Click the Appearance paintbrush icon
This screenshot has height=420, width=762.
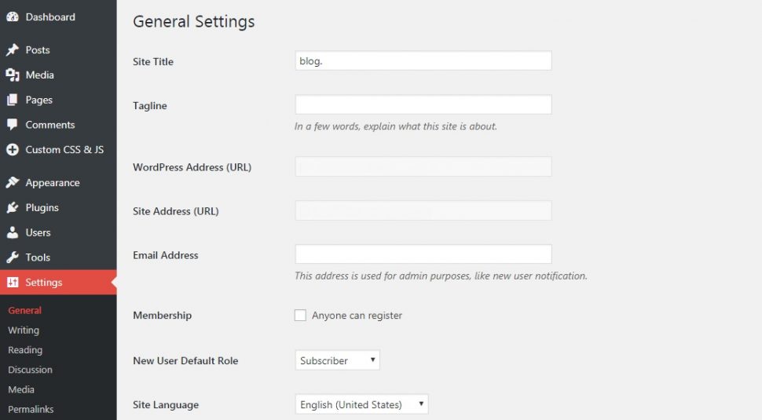(x=12, y=182)
